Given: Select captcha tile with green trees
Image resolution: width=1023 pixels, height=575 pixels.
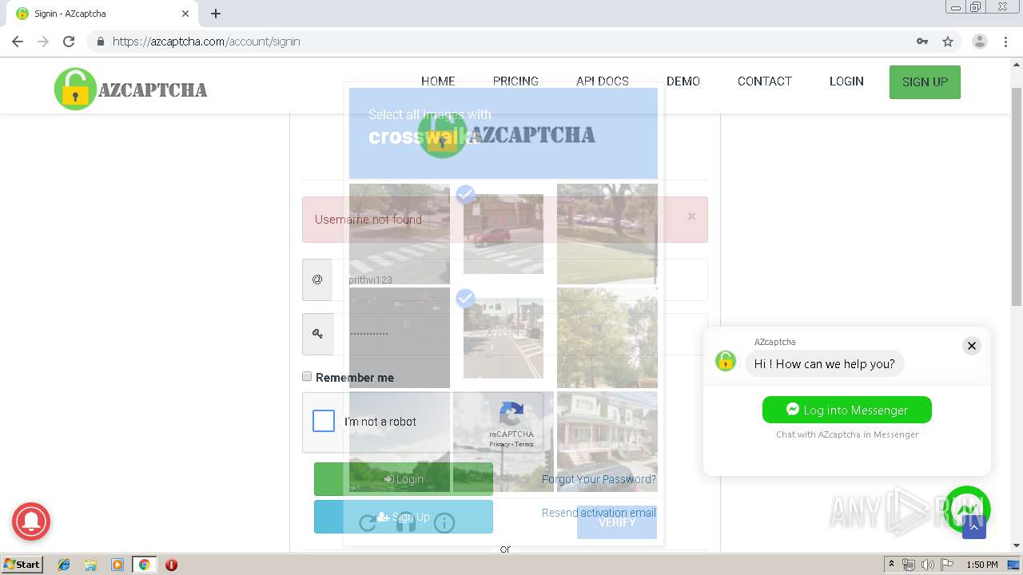Looking at the screenshot, I should tap(607, 338).
